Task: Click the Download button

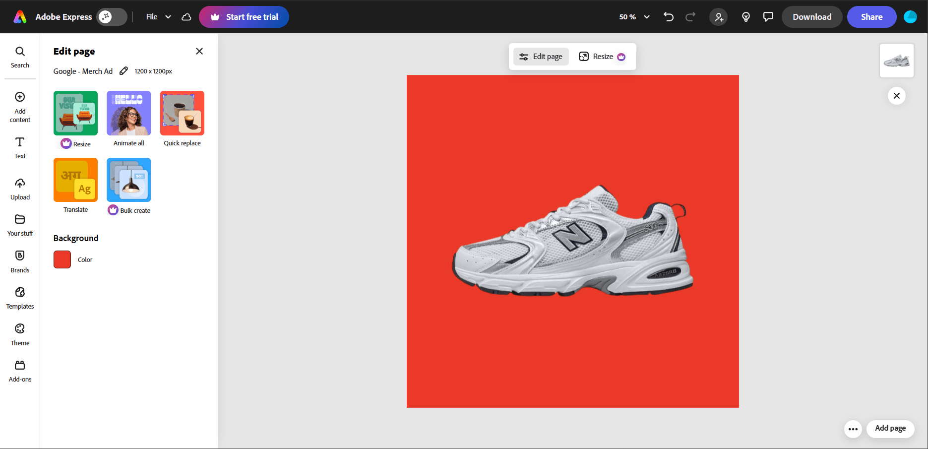Action: (812, 17)
